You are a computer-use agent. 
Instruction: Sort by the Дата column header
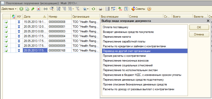point(35,17)
